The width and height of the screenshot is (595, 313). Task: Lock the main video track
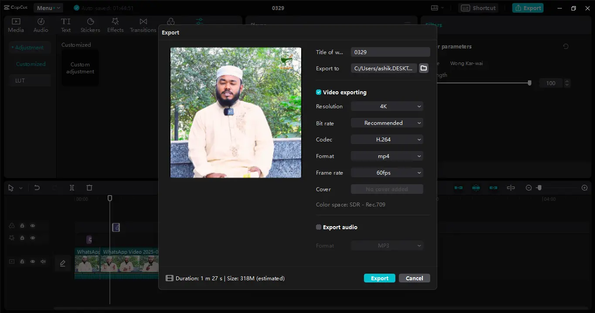coord(22,261)
